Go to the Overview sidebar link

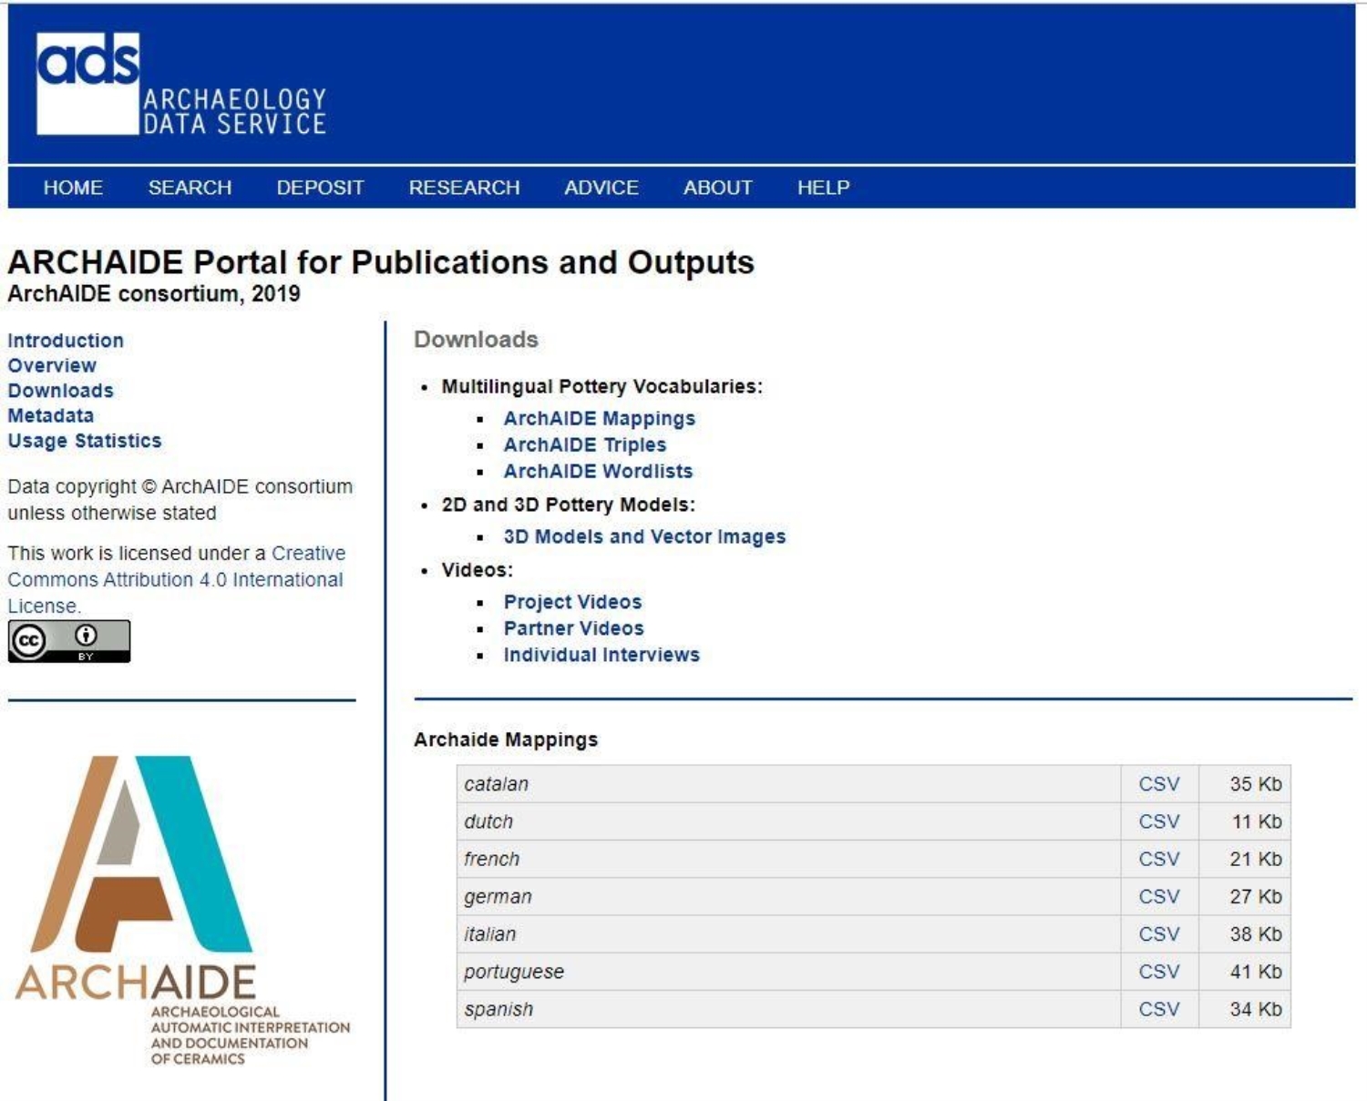[52, 365]
